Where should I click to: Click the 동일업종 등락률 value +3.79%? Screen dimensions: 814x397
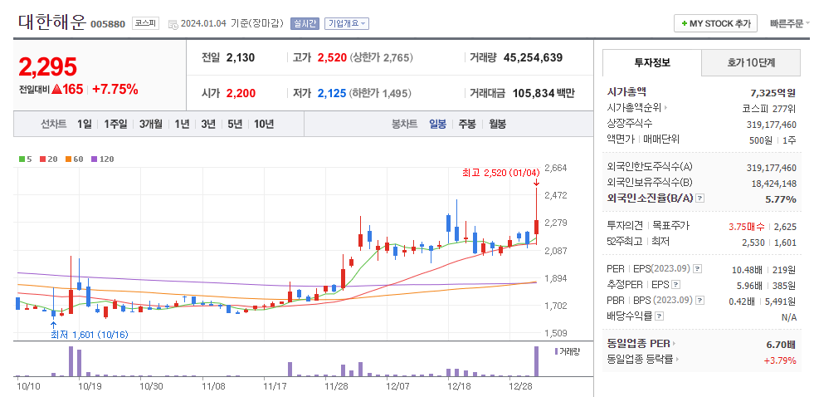click(780, 360)
